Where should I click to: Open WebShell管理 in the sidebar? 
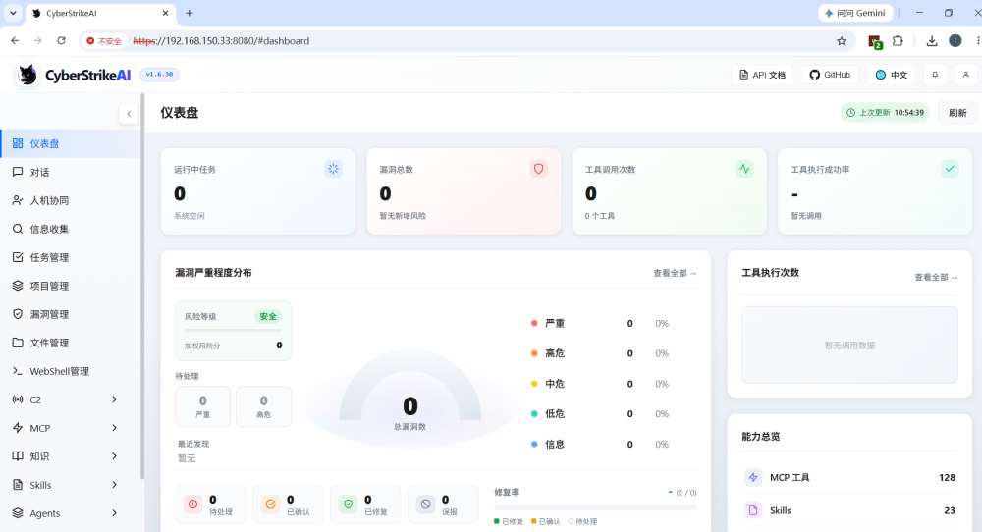[70, 371]
